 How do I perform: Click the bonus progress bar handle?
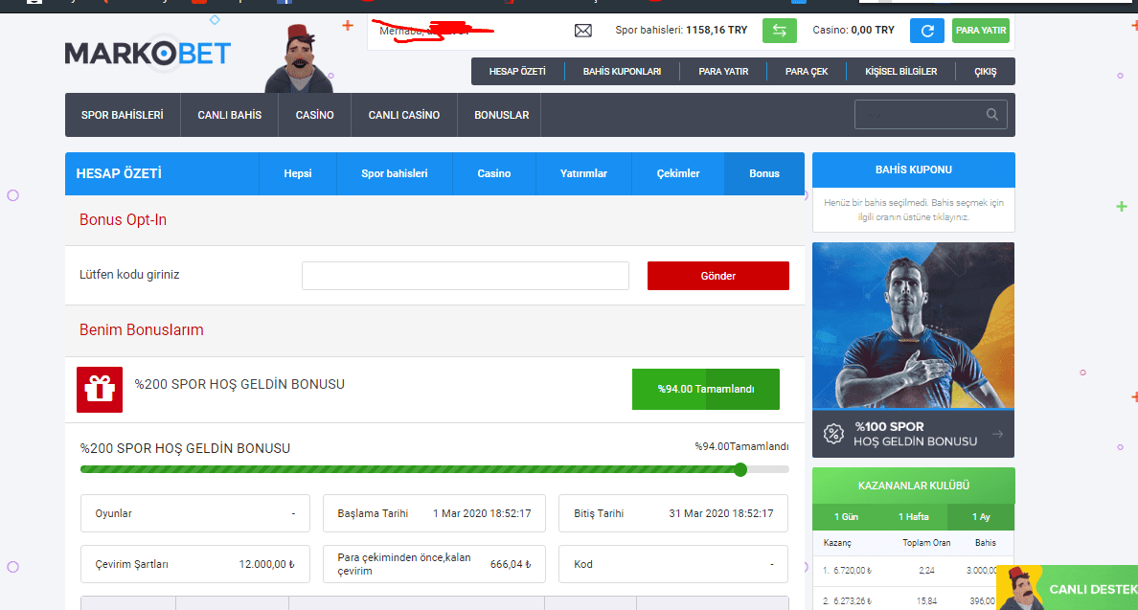tap(740, 469)
